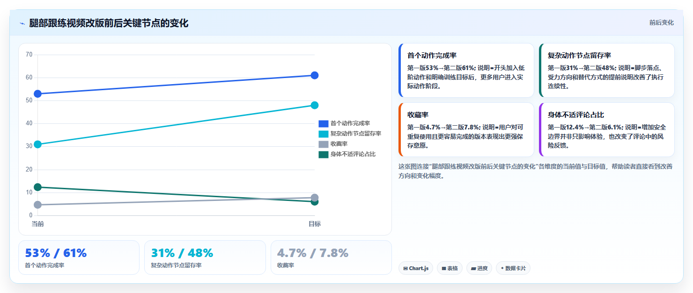Toggle 复杂动作节点留存率 cyan legend swatch

(x=324, y=134)
